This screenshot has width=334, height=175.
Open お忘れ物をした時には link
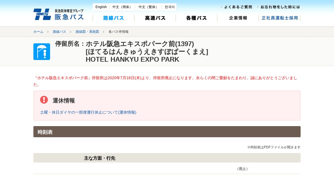pos(279,7)
